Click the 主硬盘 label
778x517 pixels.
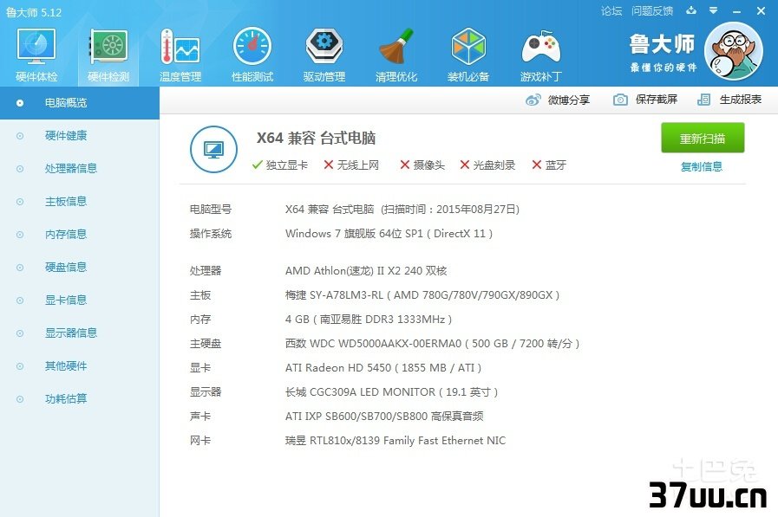point(206,344)
